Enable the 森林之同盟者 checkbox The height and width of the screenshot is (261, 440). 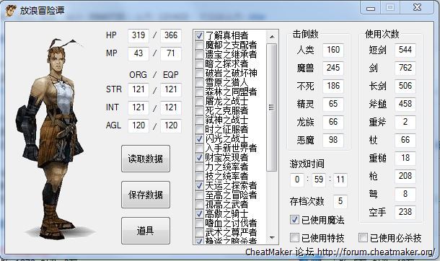199,92
